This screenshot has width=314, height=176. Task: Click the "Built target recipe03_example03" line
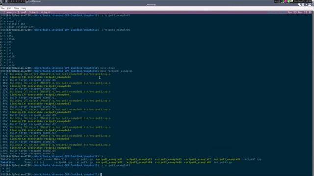pos(33,107)
